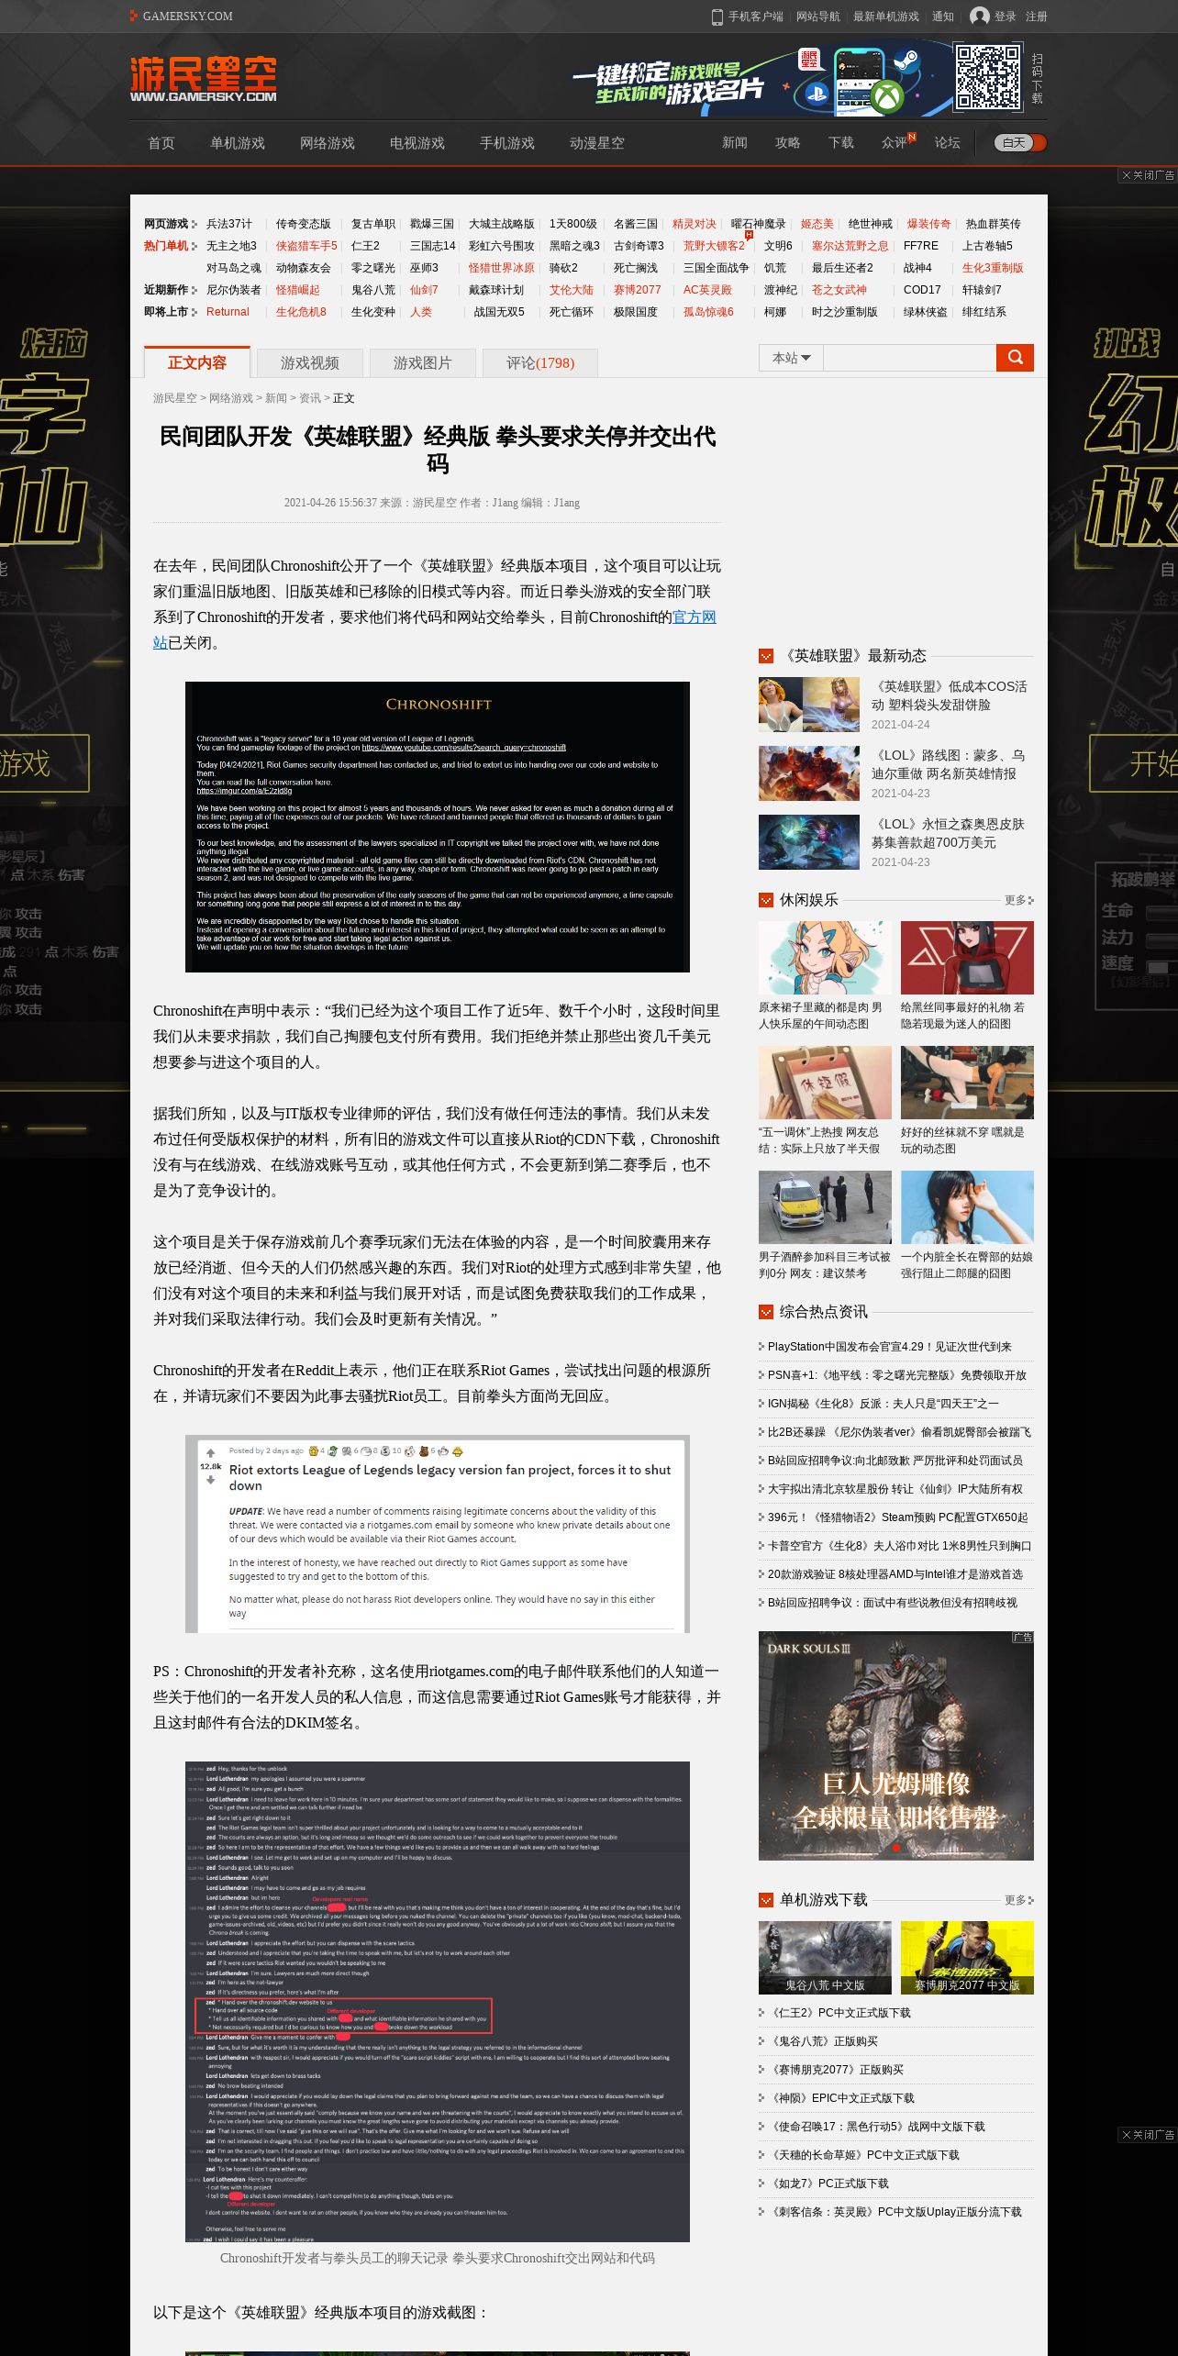Click 赛博2077 in 近期新作 row
Screen dimensions: 1178x2356
point(637,290)
